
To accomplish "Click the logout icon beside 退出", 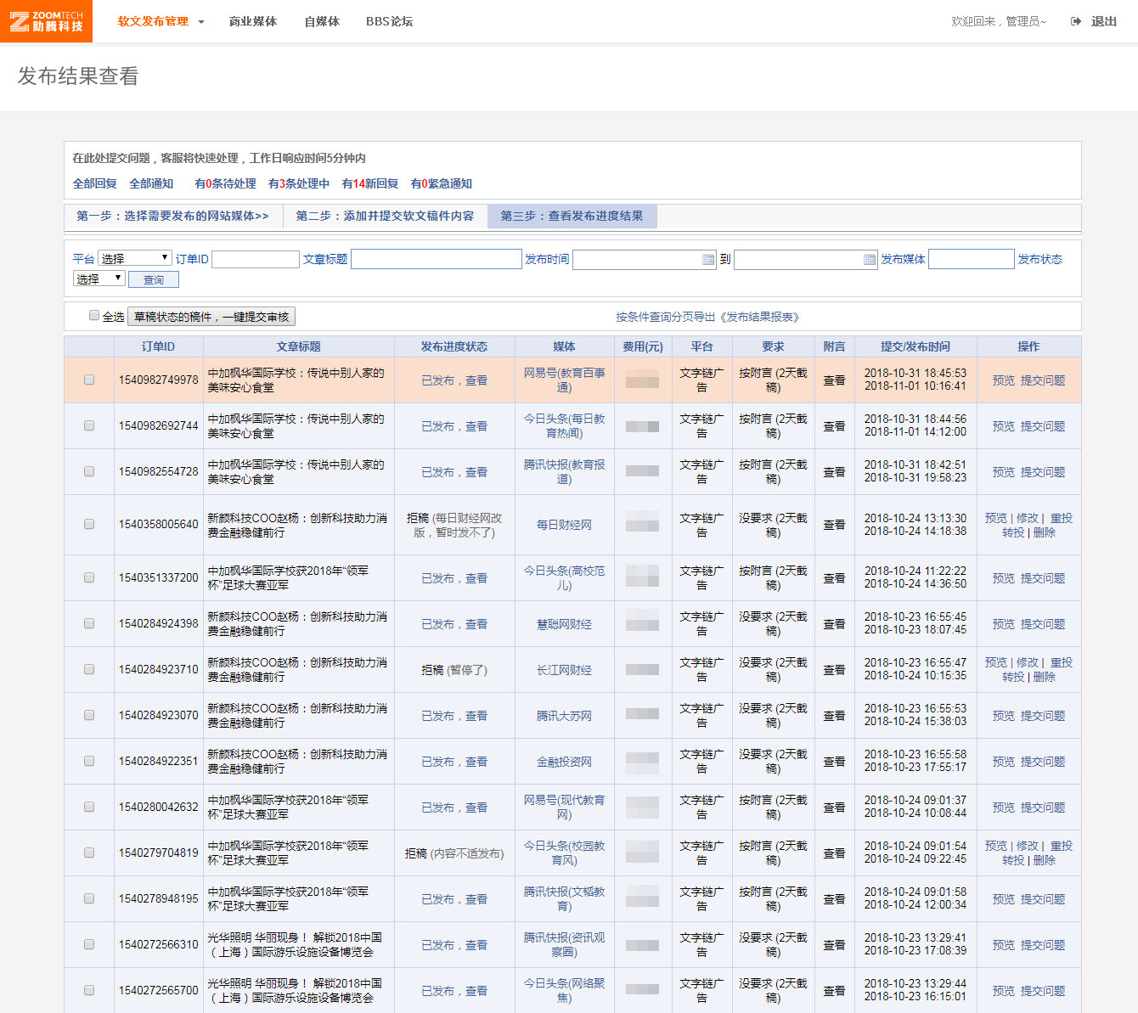I will pos(1076,21).
